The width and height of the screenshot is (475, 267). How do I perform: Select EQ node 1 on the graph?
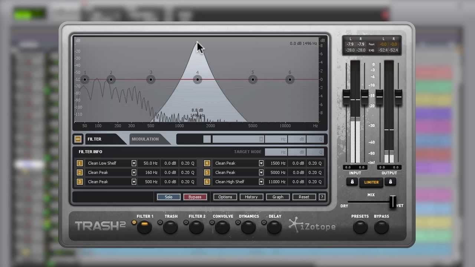tap(85, 79)
